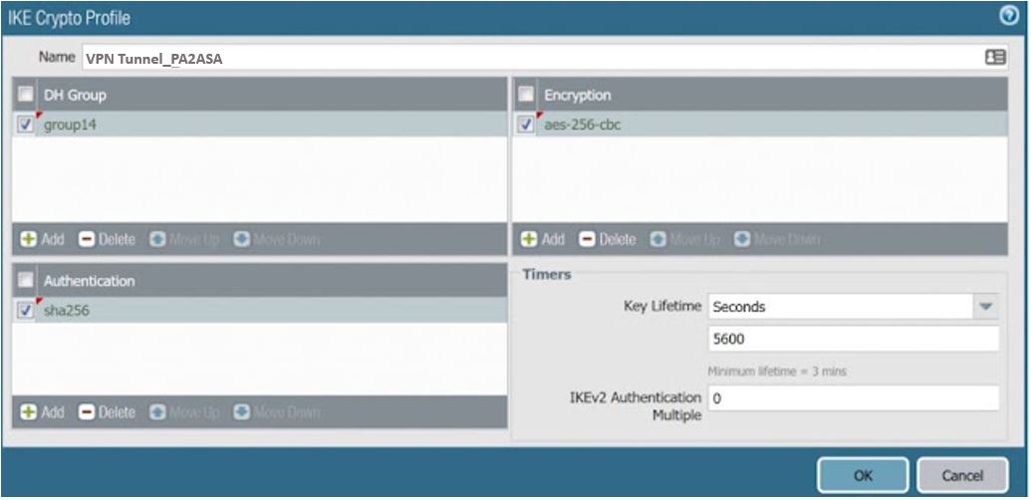Add a new Encryption algorithm
The width and height of the screenshot is (1031, 500).
[x=543, y=239]
